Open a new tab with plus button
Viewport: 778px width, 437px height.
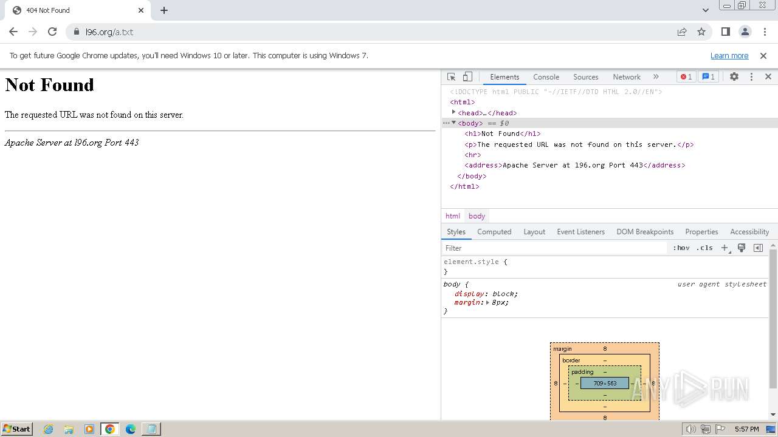(164, 10)
